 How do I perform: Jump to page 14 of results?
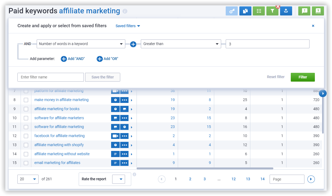pos(262,179)
